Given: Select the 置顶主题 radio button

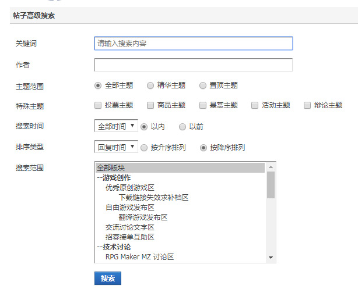Looking at the screenshot, I should (x=203, y=85).
